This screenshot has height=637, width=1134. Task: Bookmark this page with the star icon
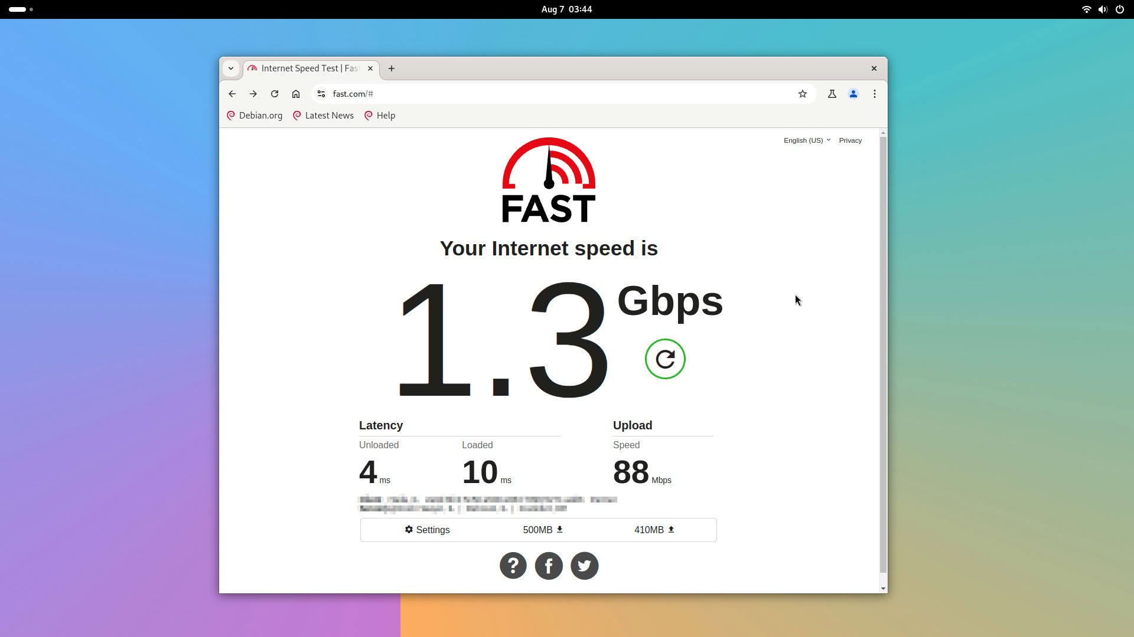point(803,94)
